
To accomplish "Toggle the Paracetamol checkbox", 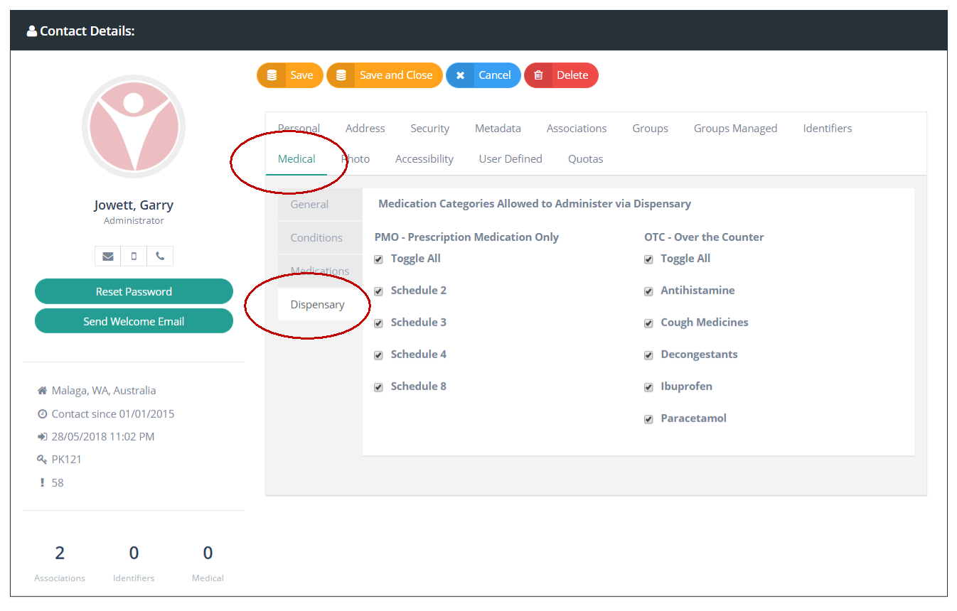I will click(648, 419).
